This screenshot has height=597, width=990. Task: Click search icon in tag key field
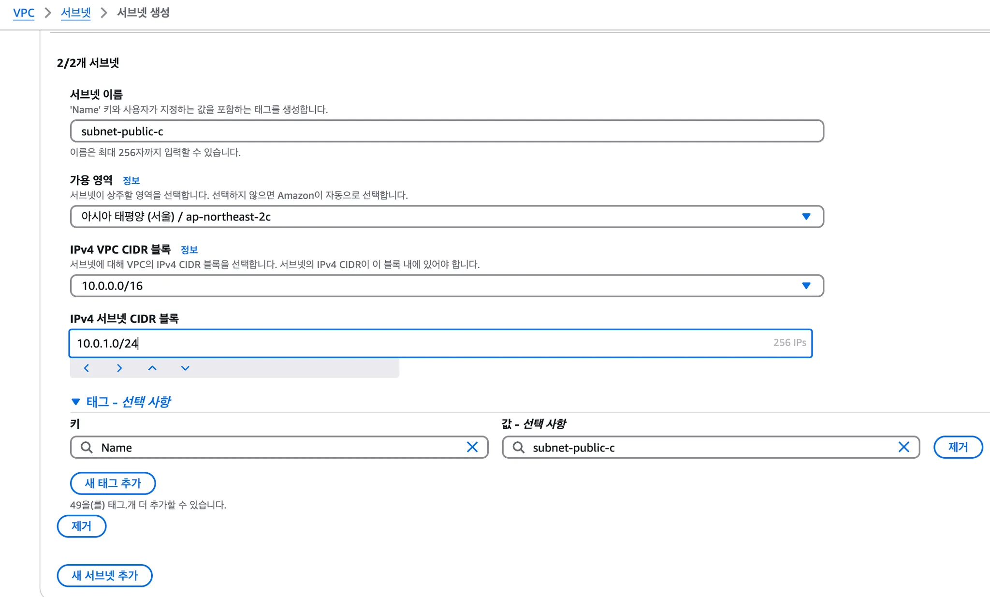tap(87, 447)
